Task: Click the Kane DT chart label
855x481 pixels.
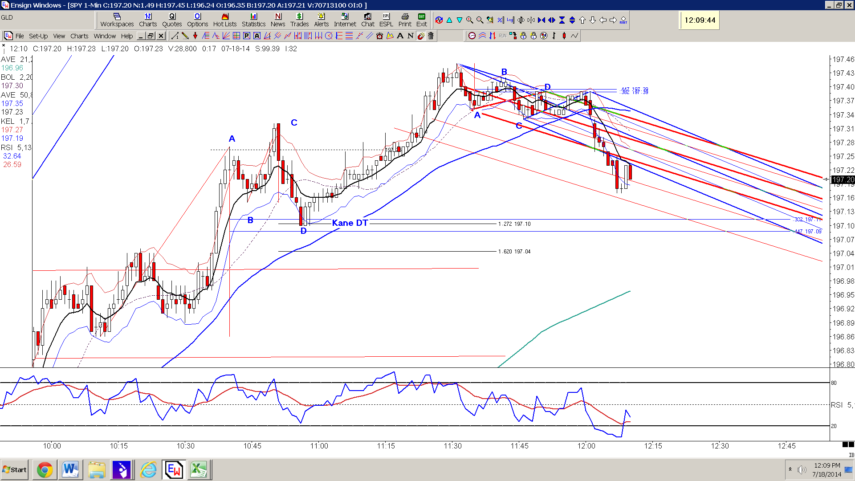Action: [x=350, y=223]
